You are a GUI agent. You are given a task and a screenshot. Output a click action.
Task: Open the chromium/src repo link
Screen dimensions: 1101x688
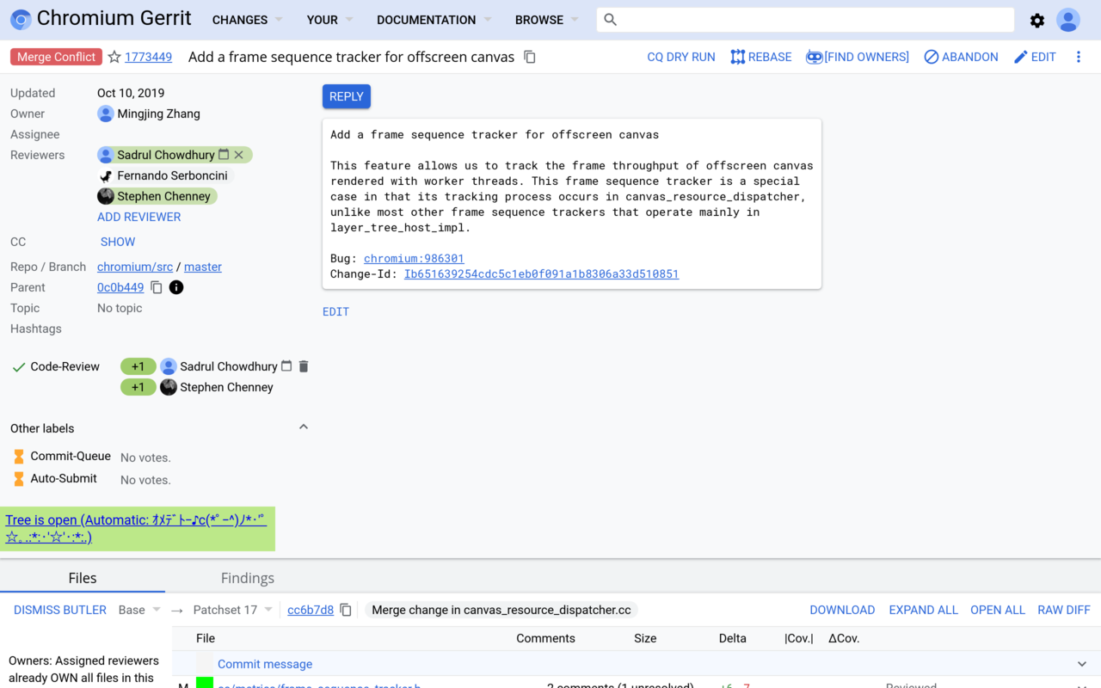click(135, 267)
